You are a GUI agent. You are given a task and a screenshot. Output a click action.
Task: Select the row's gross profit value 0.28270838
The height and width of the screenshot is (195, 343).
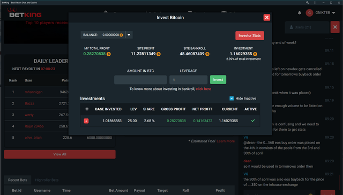(x=176, y=121)
